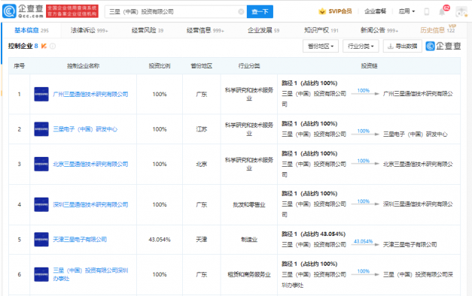Open notifications bell with 62 badge
Viewport: 472px width, 296px height.
[442, 12]
